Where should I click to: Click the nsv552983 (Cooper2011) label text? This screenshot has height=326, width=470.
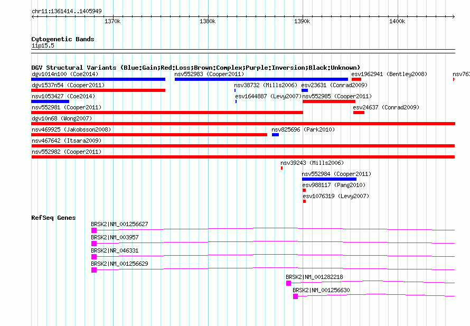tap(209, 74)
